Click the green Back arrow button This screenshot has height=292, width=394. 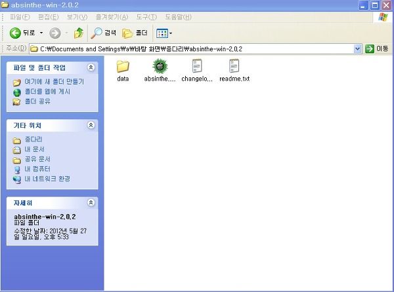coord(15,33)
